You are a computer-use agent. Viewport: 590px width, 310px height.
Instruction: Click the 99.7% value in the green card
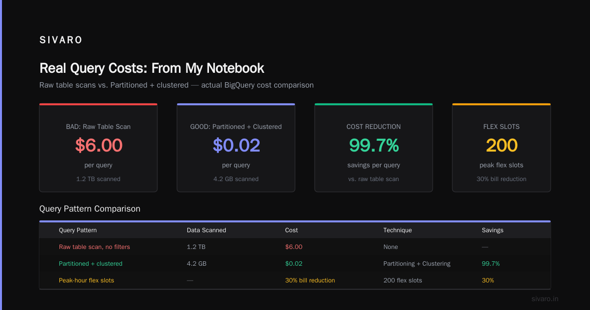point(374,145)
